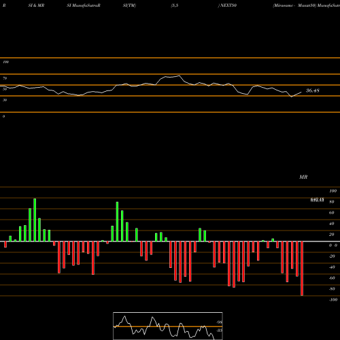Click the last red bar reaching -100
This screenshot has width=340, height=340.
[302, 269]
